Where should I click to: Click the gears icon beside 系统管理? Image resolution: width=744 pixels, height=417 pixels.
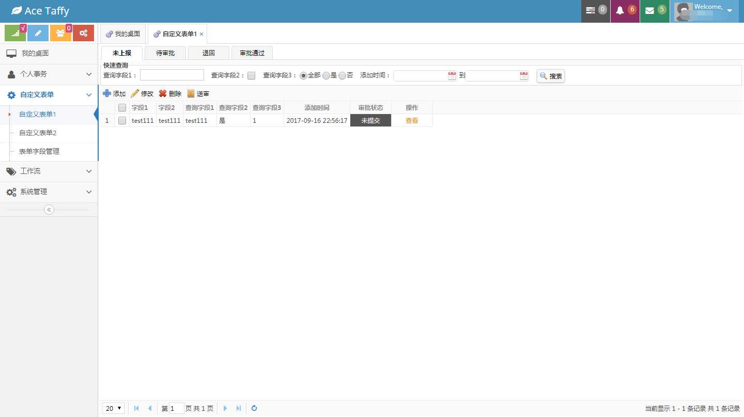[11, 192]
